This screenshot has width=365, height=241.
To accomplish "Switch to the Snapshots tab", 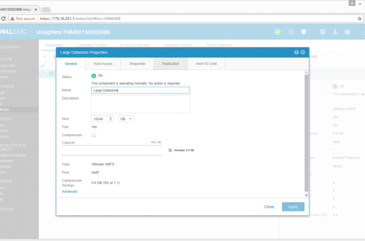I will (137, 64).
